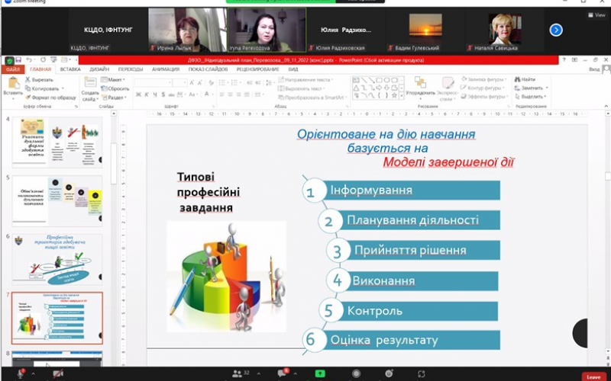Open the Zoom View option
Viewport: 611px width, 381px height.
tap(597, 14)
